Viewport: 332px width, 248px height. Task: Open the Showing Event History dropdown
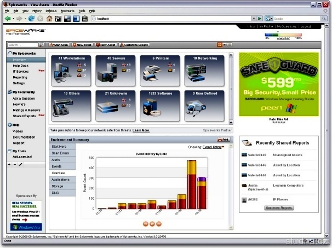pyautogui.click(x=213, y=147)
